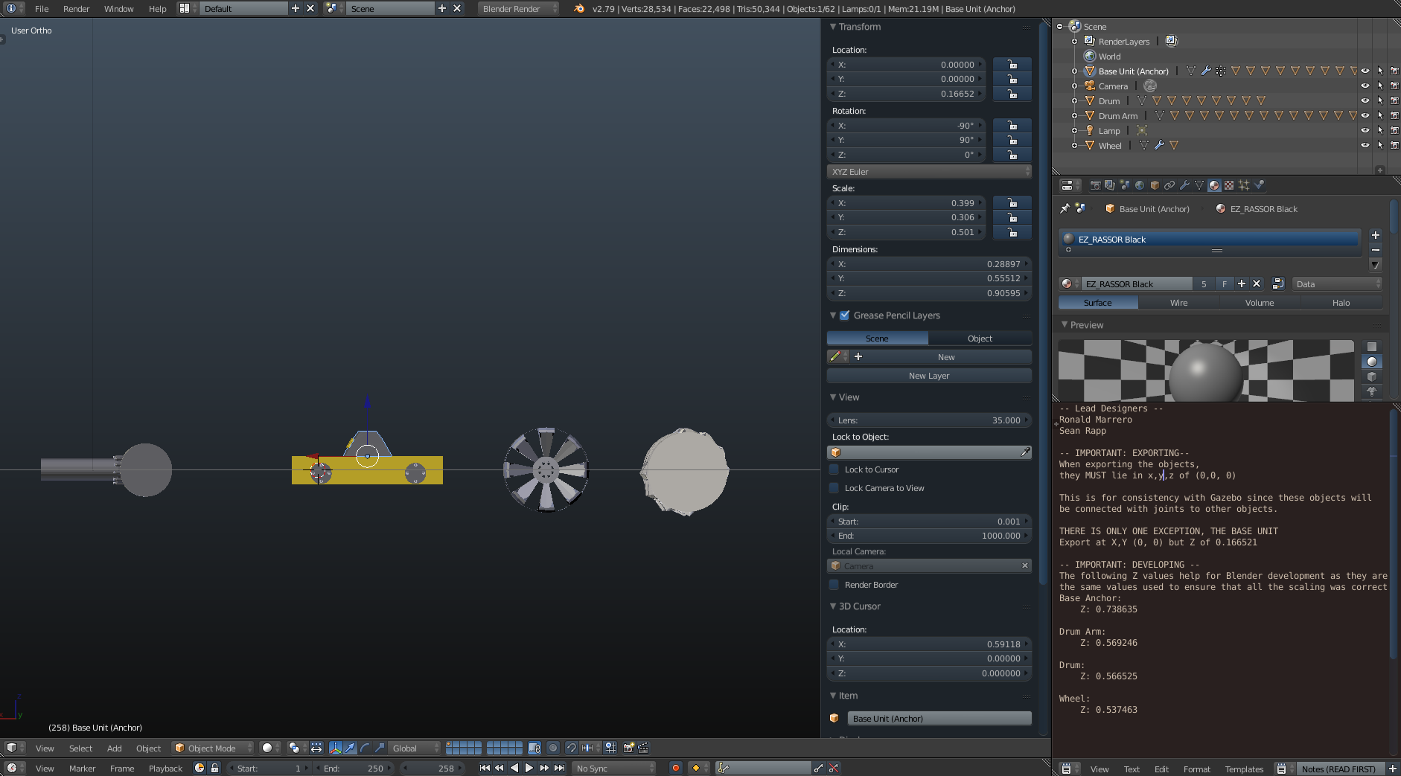Open the Particles properties tab (sparkles icon)
Viewport: 1401px width, 776px height.
click(1244, 185)
